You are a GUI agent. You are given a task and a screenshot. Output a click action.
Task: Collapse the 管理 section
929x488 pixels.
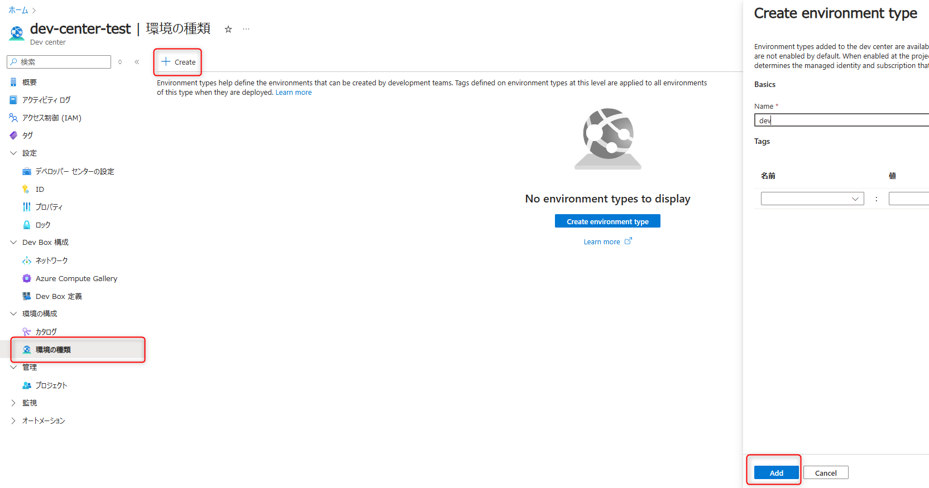coord(13,367)
